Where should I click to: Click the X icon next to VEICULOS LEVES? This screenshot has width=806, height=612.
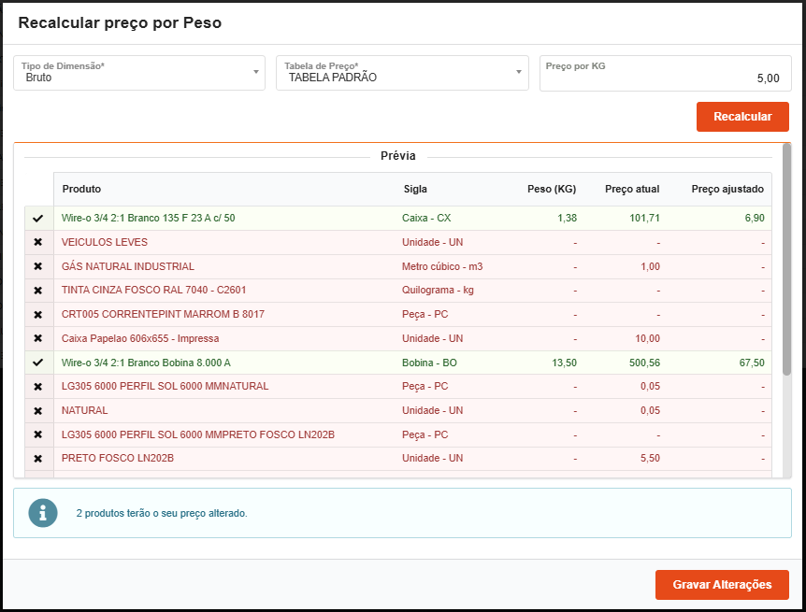pyautogui.click(x=38, y=242)
